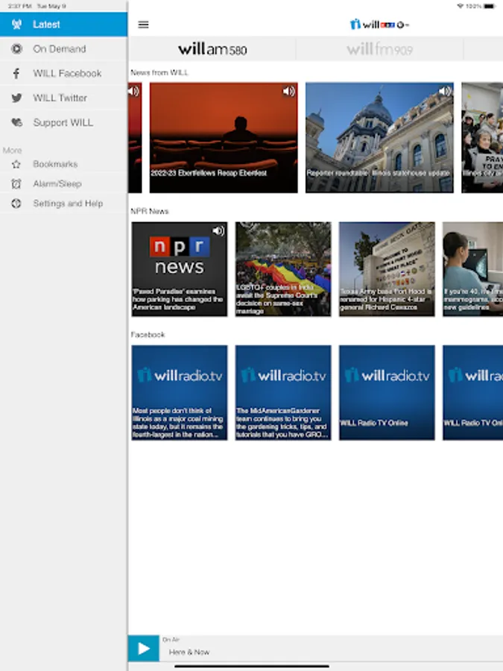Image resolution: width=503 pixels, height=671 pixels.
Task: Click the Settings and Help icon
Action: (16, 204)
